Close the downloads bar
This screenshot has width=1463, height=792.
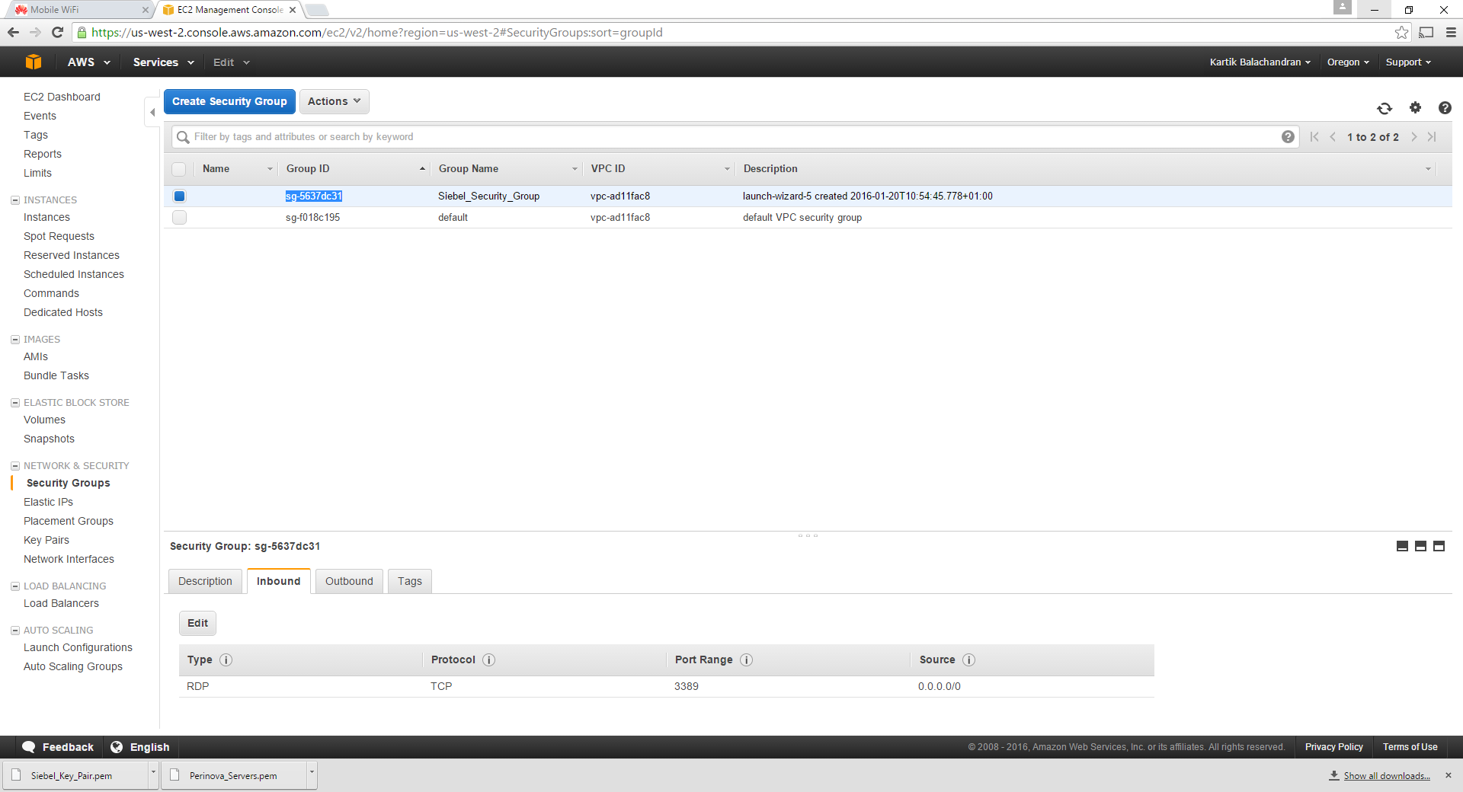tap(1449, 775)
